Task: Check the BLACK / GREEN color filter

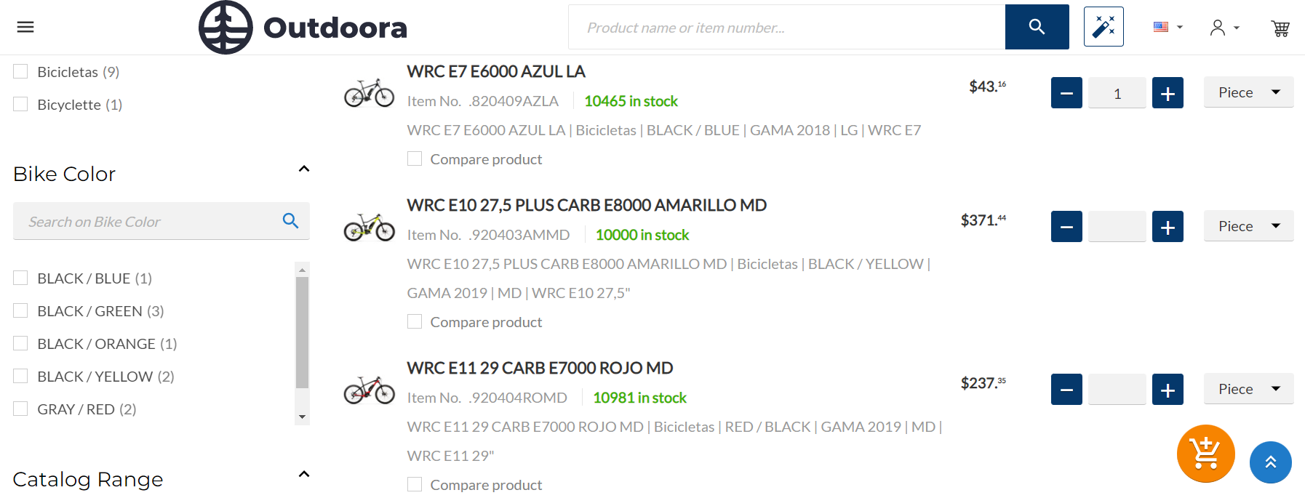Action: tap(21, 311)
